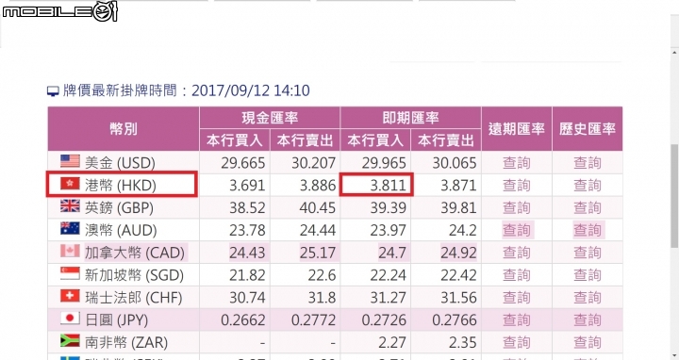Click the Japanese flag icon for JPY

click(x=70, y=319)
